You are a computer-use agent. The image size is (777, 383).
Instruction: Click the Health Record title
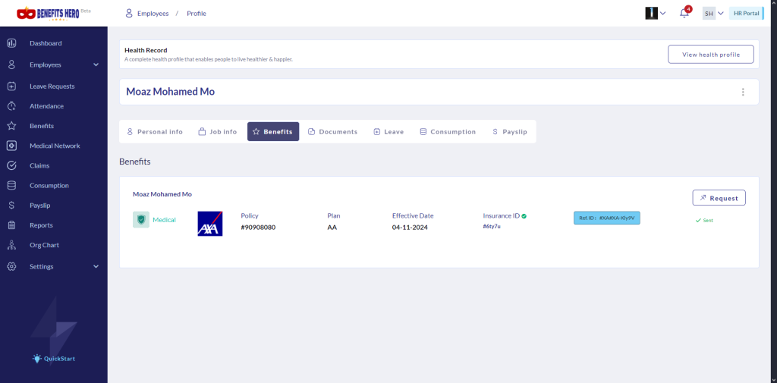(146, 50)
